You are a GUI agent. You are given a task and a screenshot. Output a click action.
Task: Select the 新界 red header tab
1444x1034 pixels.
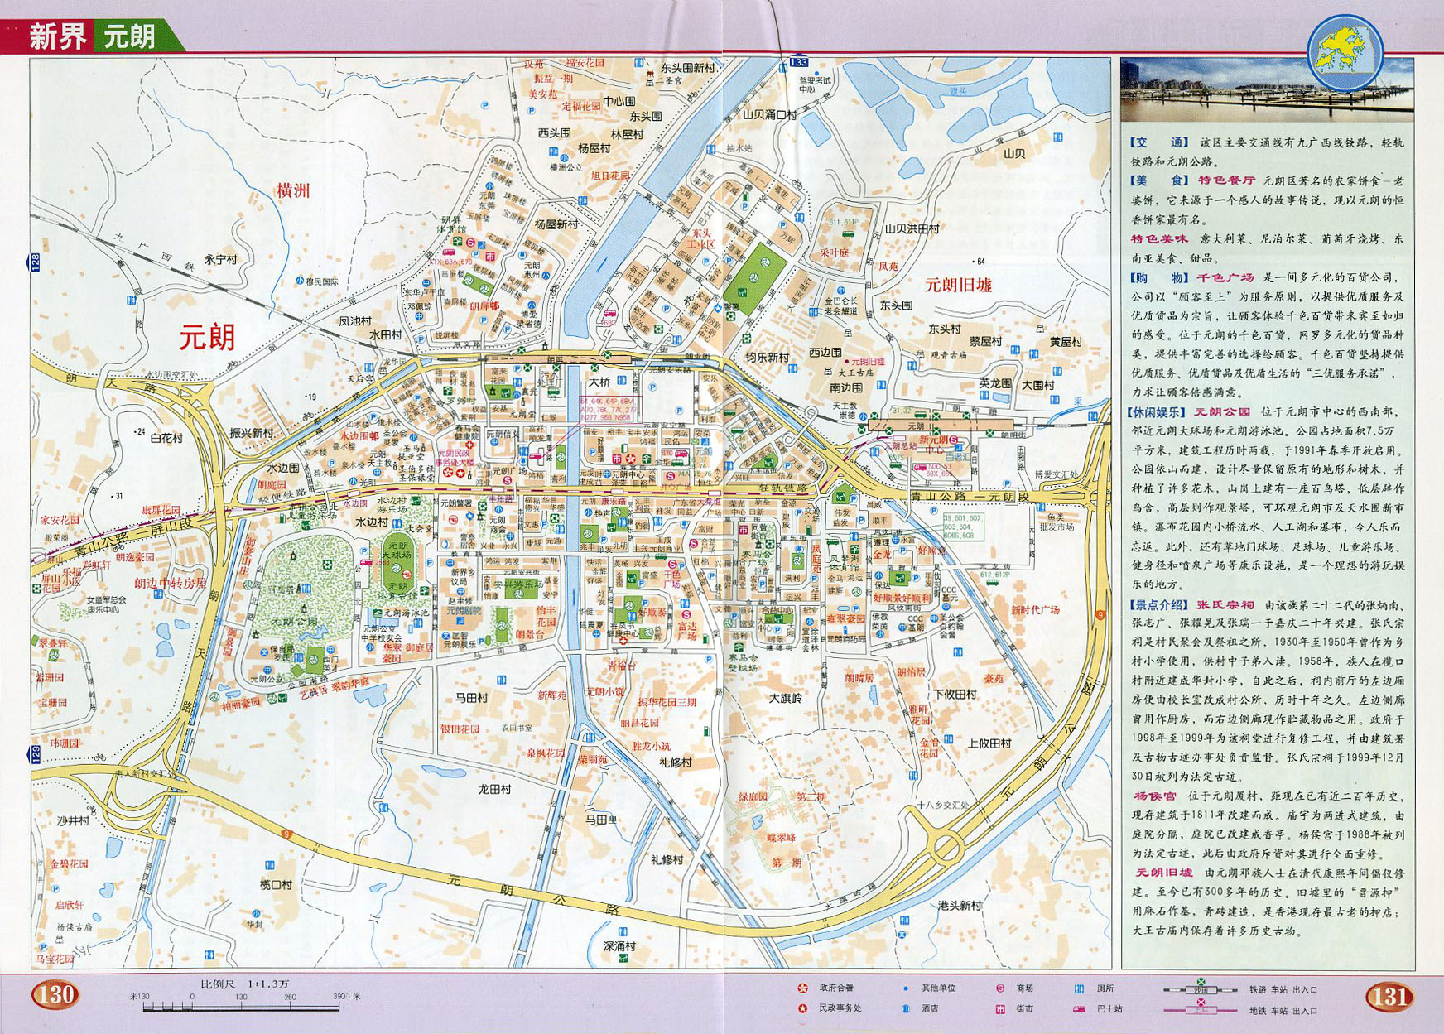point(56,36)
